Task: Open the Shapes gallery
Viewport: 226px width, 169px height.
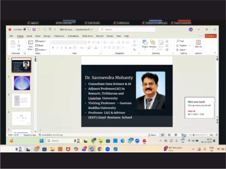Action: 145,44
